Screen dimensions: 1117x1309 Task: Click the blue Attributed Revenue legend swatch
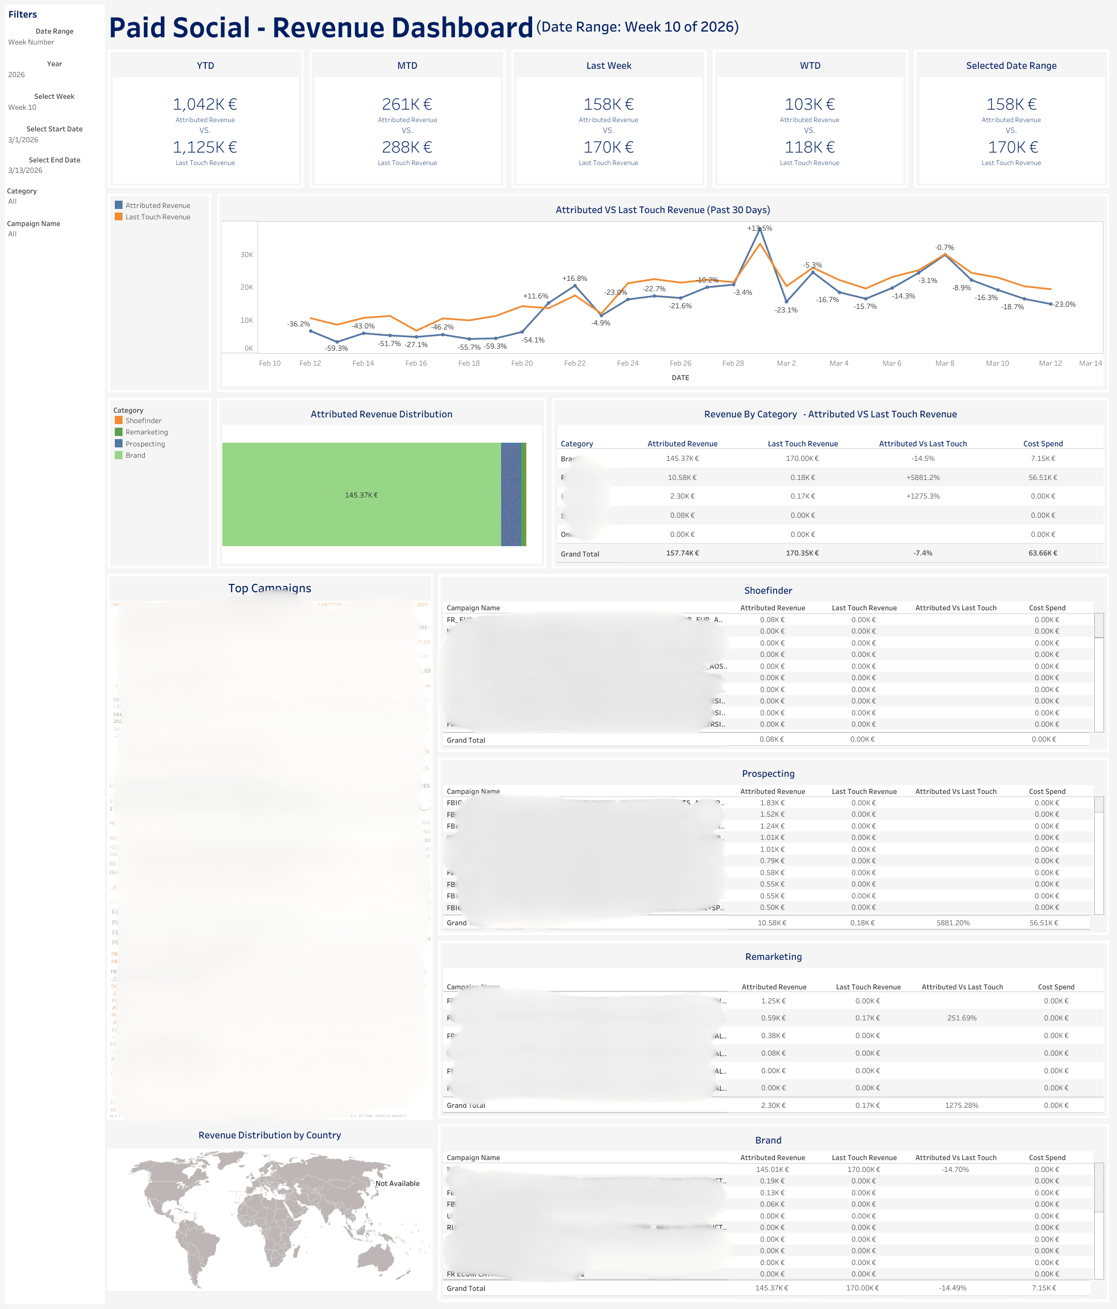pos(118,205)
